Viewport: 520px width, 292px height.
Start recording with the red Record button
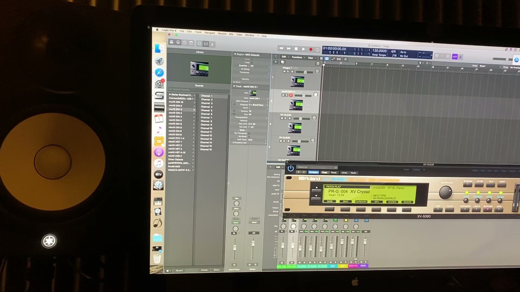(x=311, y=49)
